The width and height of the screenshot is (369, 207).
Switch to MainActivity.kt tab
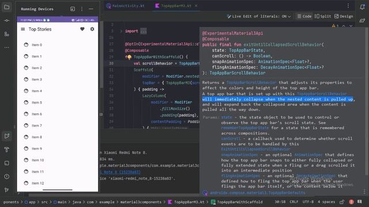point(126,6)
